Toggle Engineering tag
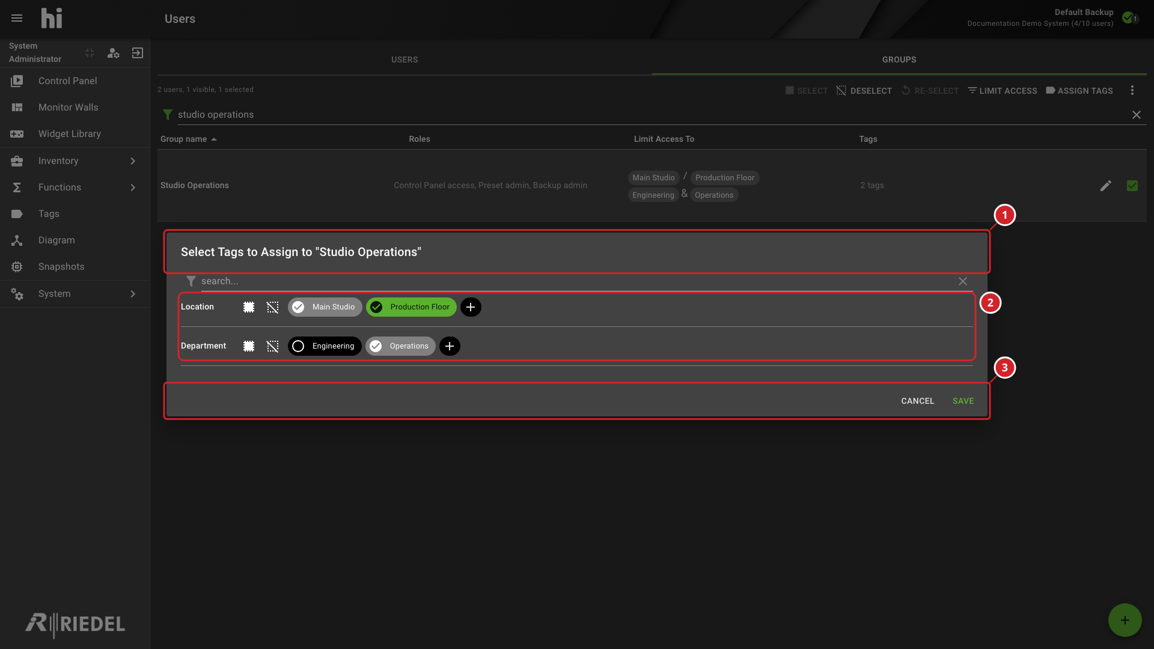 tap(325, 346)
